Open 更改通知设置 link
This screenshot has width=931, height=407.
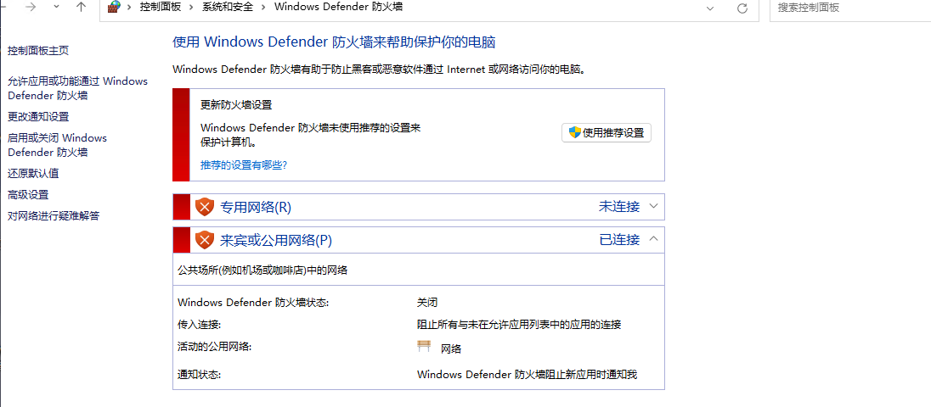point(38,117)
